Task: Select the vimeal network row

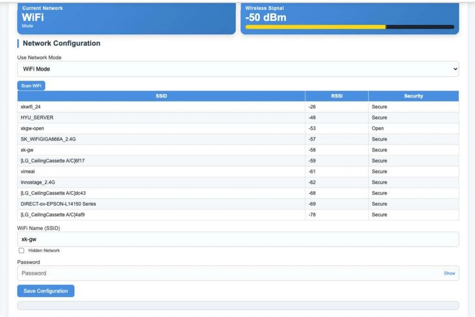Action: point(238,172)
